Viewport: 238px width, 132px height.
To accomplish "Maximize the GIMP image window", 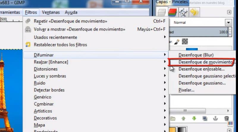I will point(127,2).
